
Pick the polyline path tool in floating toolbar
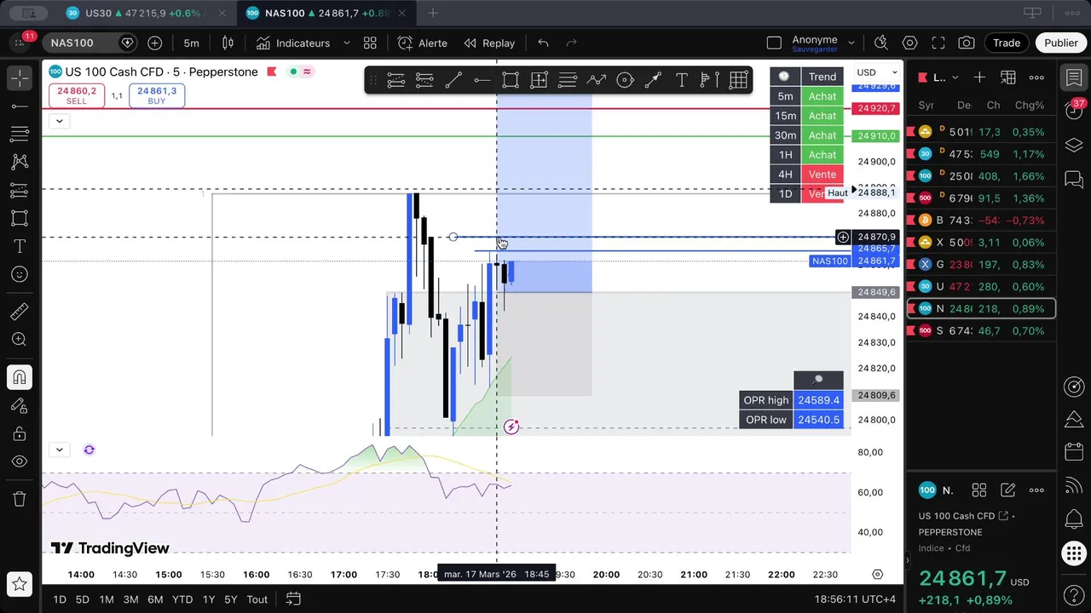click(x=596, y=80)
